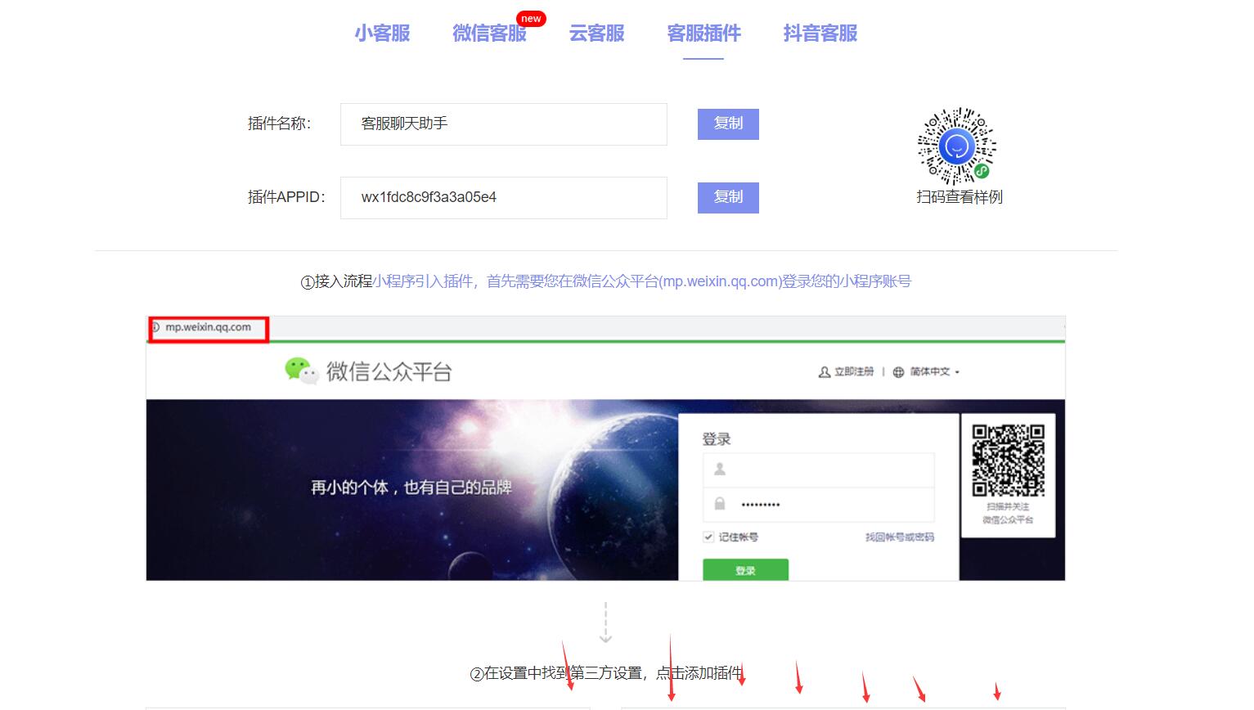This screenshot has width=1254, height=710.
Task: Switch to the 小客服 tab
Action: tap(382, 34)
